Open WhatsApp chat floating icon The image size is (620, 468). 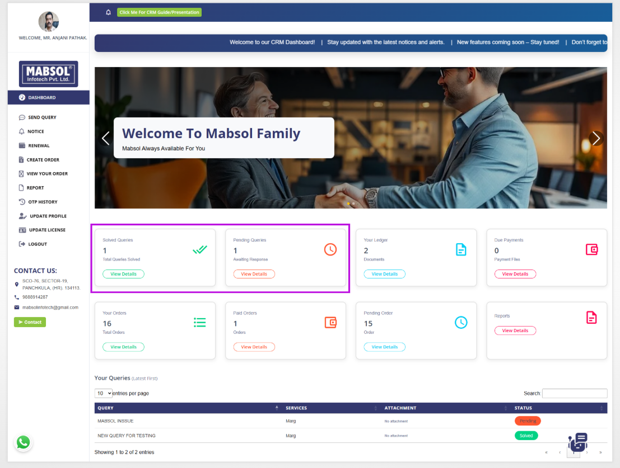(23, 442)
